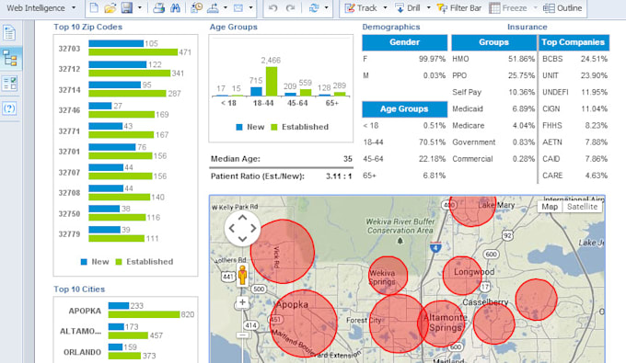The image size is (626, 363).
Task: Create a new document with blank page icon
Action: [94, 8]
